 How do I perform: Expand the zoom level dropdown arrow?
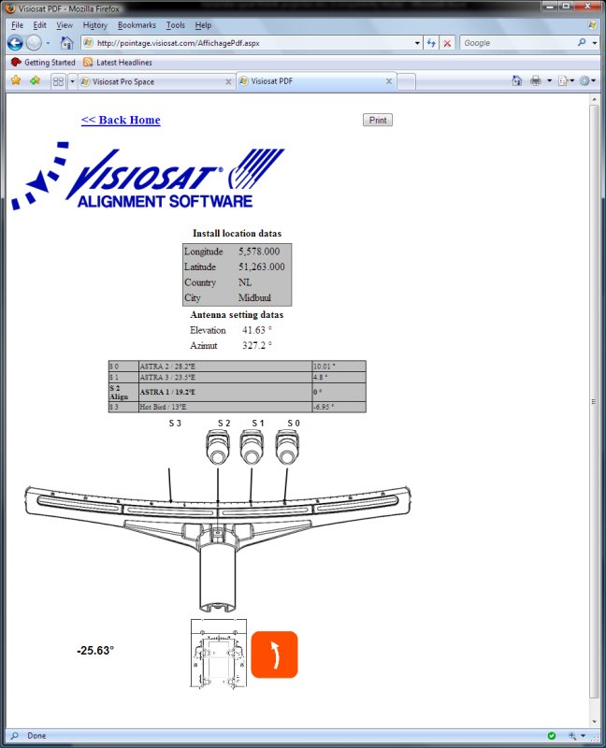pyautogui.click(x=583, y=736)
